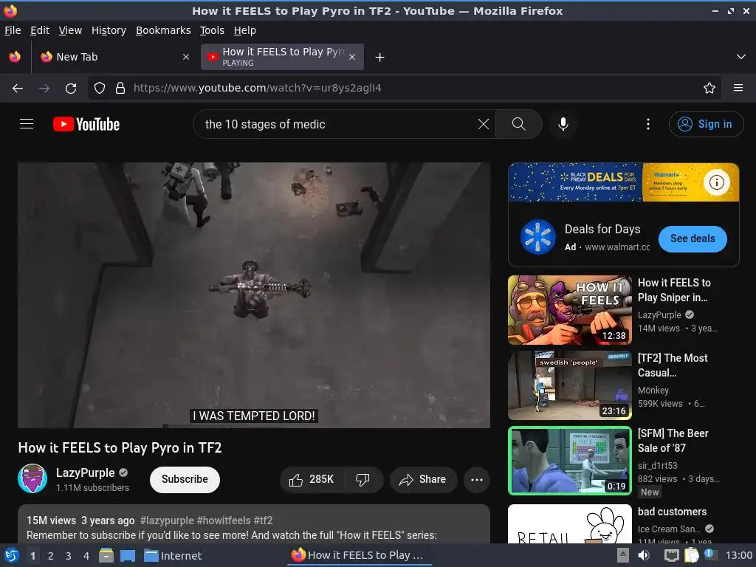Select Firefox task in taskbar

pos(358,555)
